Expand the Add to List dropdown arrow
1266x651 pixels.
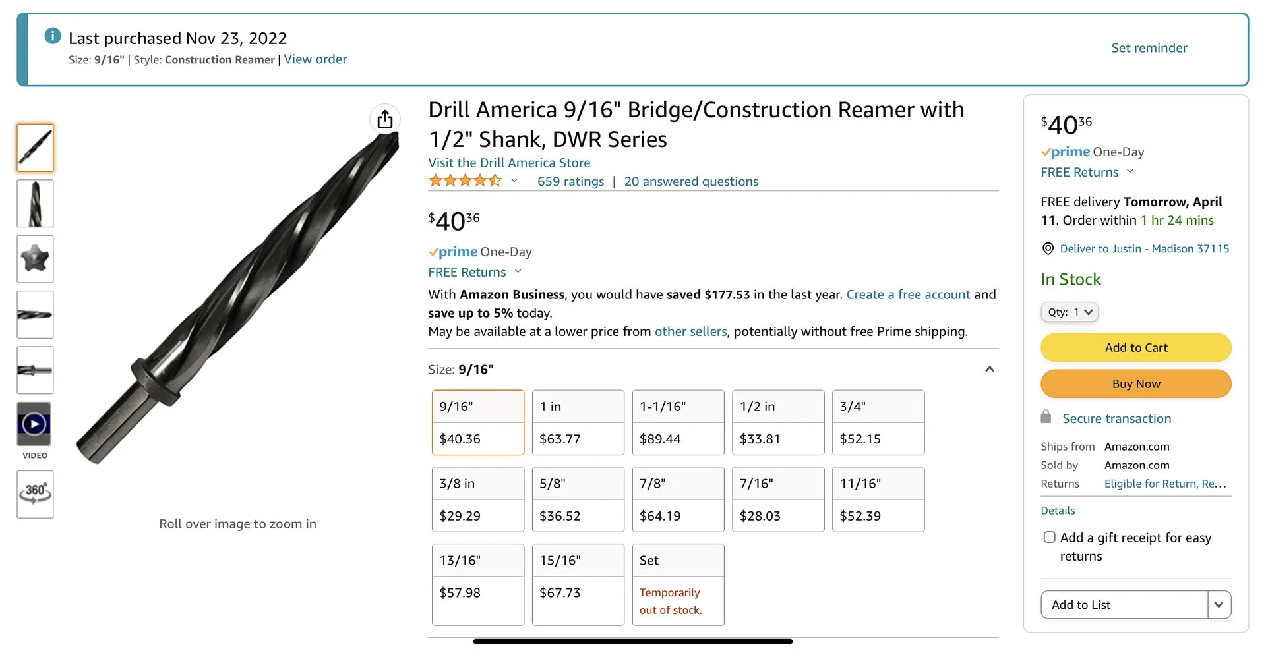pos(1219,604)
